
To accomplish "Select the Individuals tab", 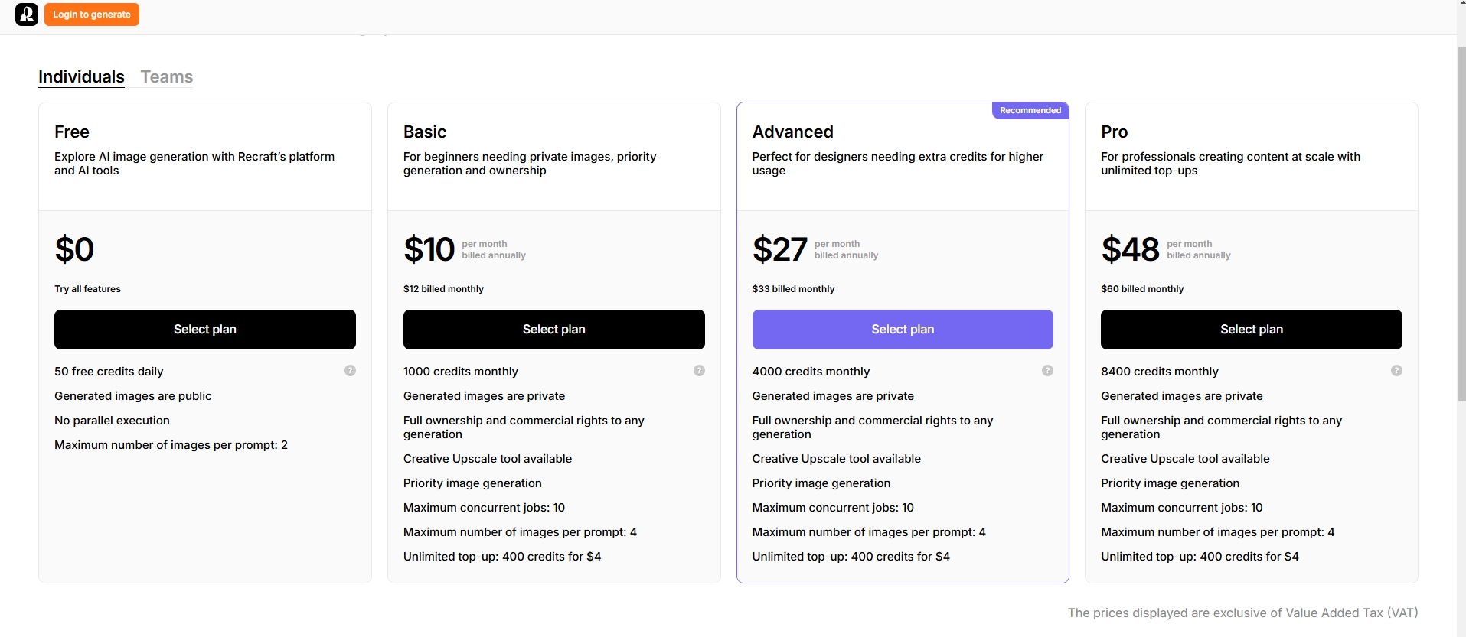I will (81, 77).
